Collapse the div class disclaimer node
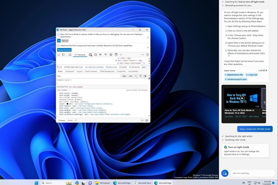The height and width of the screenshot is (185, 278). point(118,63)
